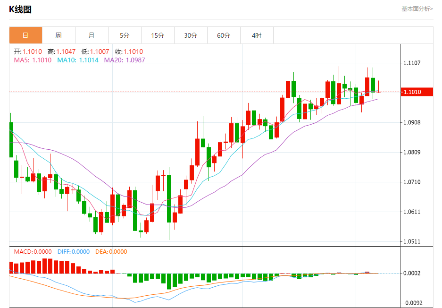Image resolution: width=442 pixels, height=308 pixels.
Task: Click the latest rightmost candlestick
Action: pyautogui.click(x=379, y=86)
